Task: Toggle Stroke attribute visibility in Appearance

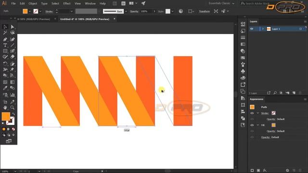Action: 252,113
